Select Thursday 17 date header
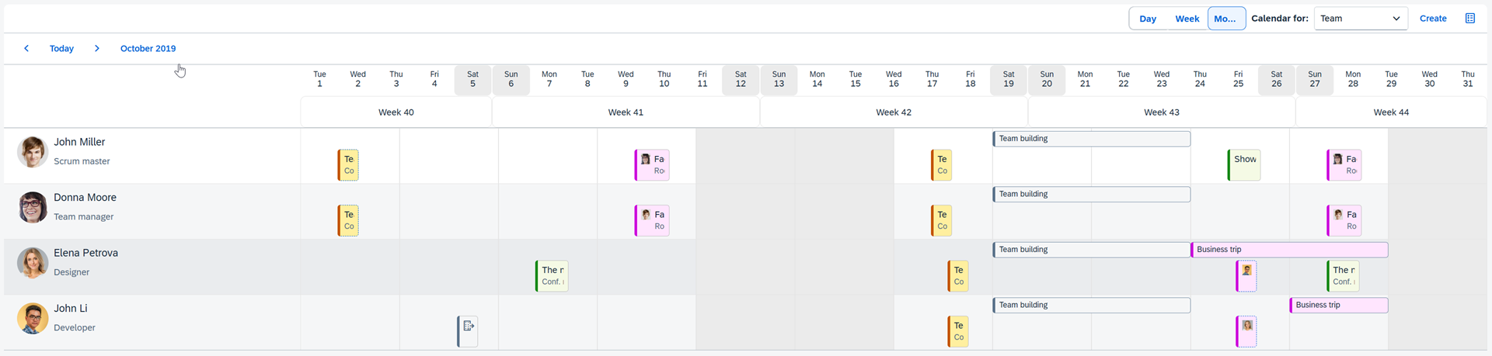 click(932, 79)
